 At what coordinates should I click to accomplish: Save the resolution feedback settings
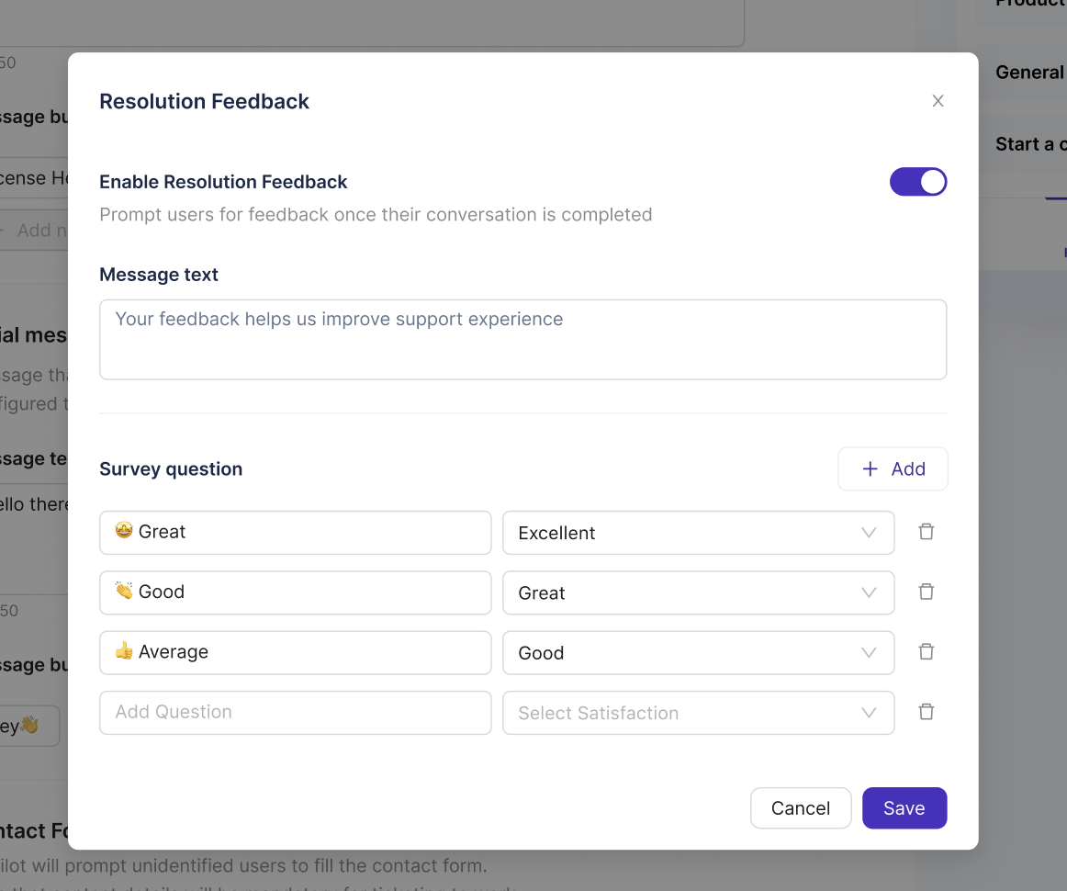click(904, 808)
